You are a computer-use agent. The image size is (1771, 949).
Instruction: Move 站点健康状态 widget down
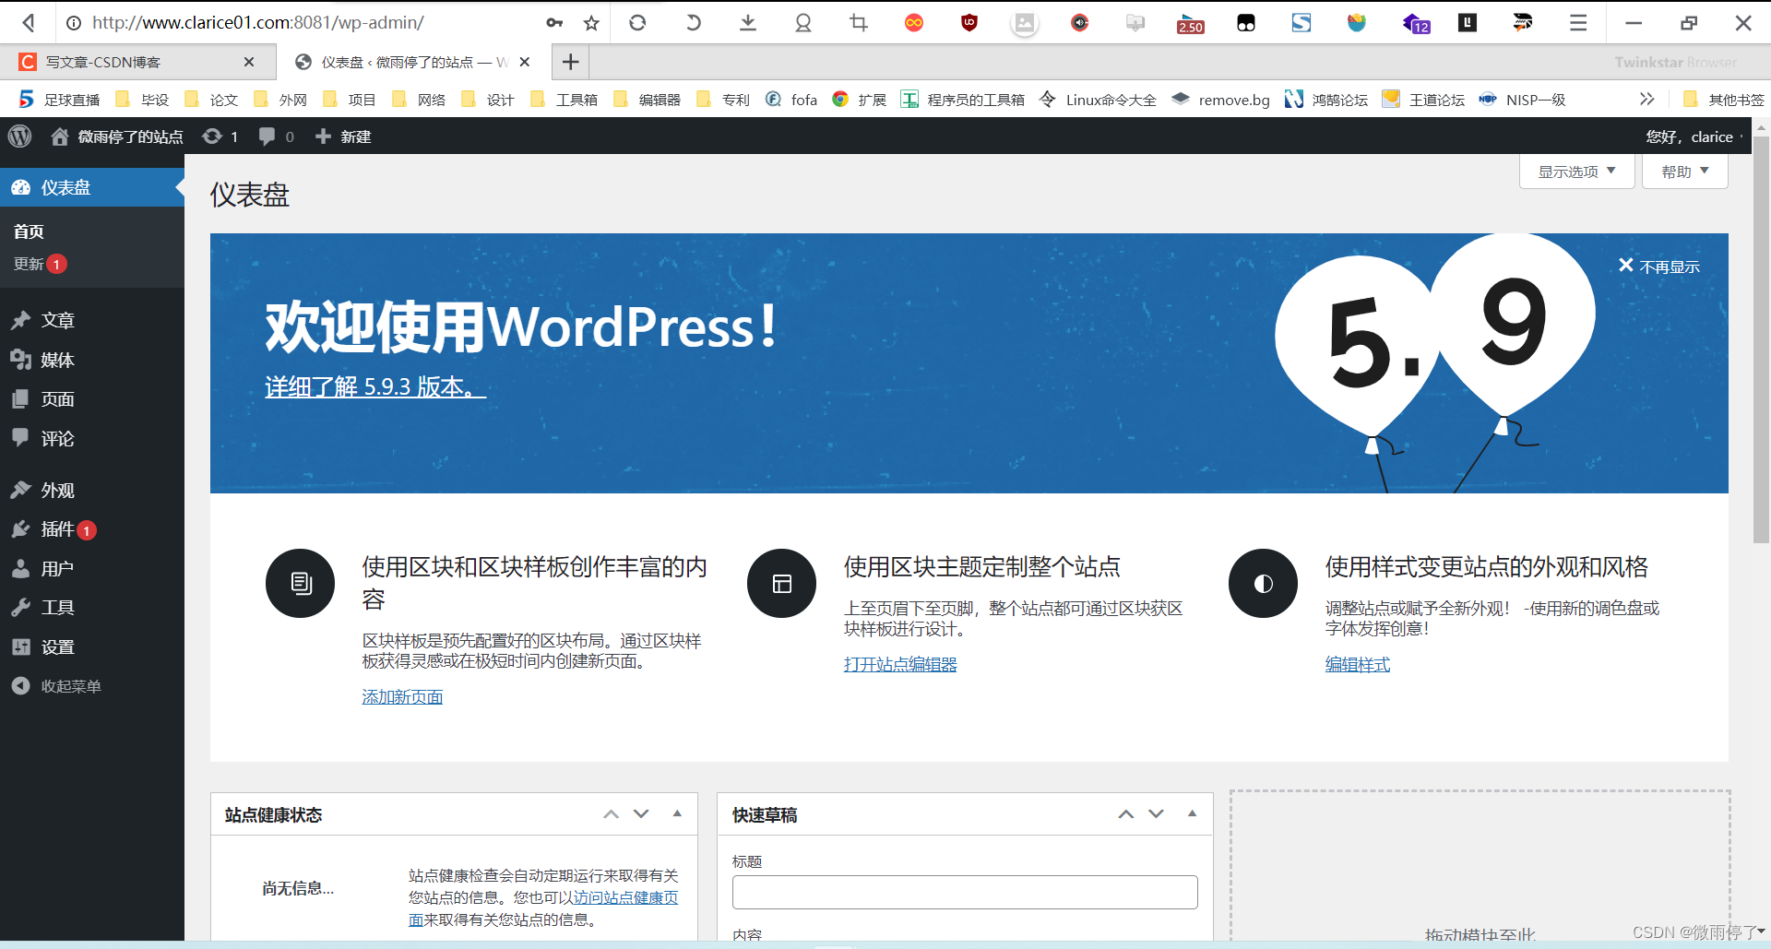[x=641, y=814]
